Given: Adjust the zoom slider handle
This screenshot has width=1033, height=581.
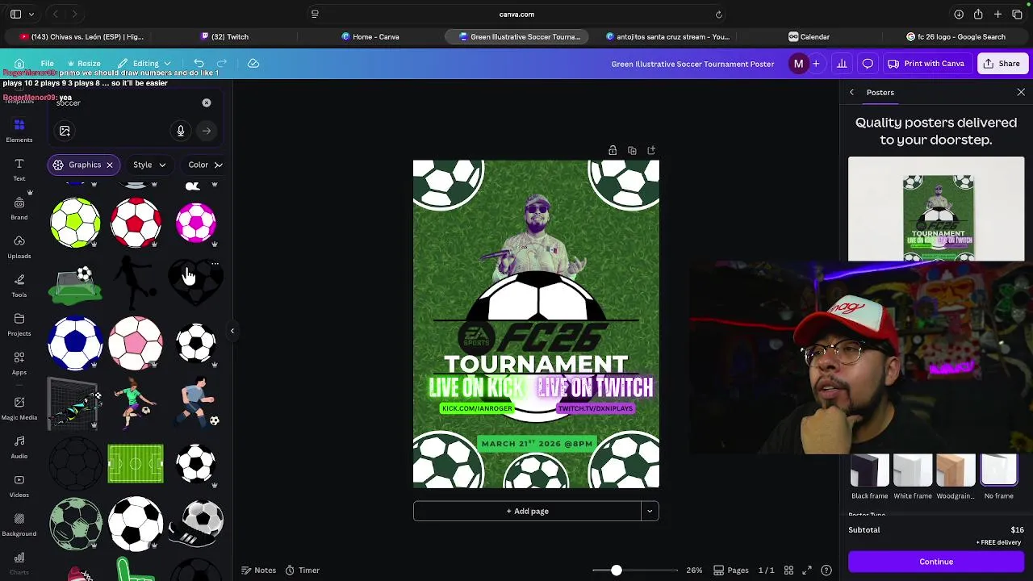Looking at the screenshot, I should [x=616, y=571].
